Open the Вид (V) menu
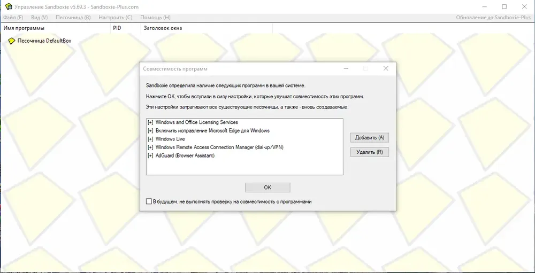The height and width of the screenshot is (273, 535). tap(39, 18)
